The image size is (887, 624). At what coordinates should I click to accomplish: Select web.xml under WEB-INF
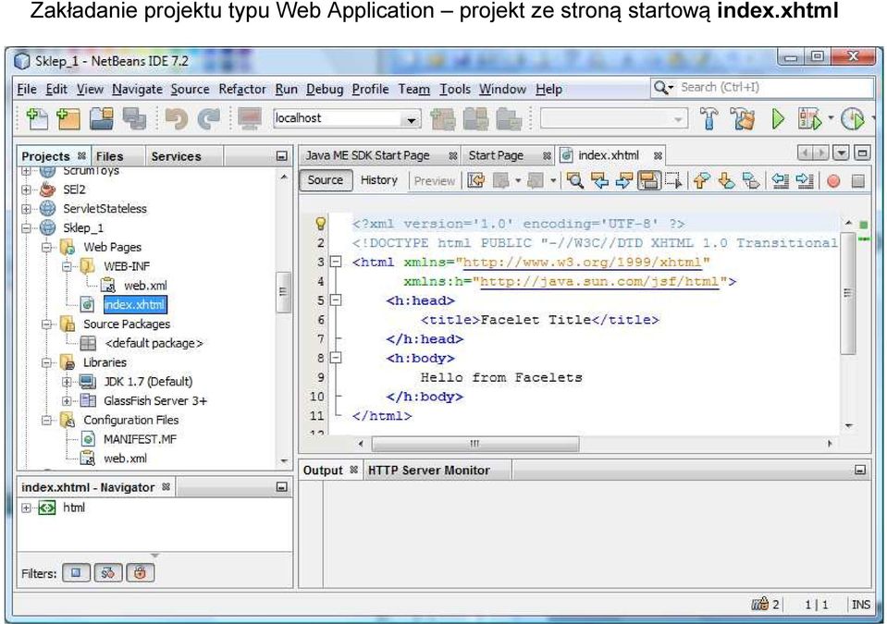click(x=145, y=286)
